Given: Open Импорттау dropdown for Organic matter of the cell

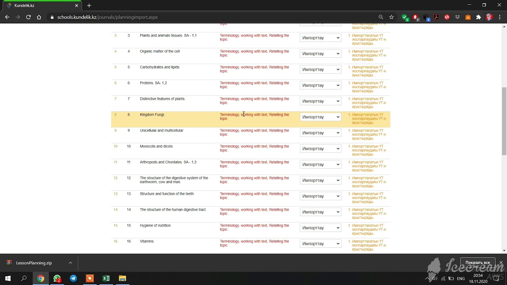Looking at the screenshot, I should pyautogui.click(x=320, y=53).
